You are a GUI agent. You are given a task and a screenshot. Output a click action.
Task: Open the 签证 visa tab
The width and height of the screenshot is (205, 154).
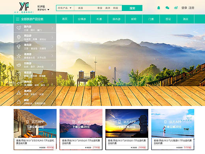tap(168, 19)
